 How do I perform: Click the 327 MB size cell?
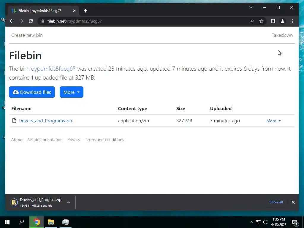184,121
